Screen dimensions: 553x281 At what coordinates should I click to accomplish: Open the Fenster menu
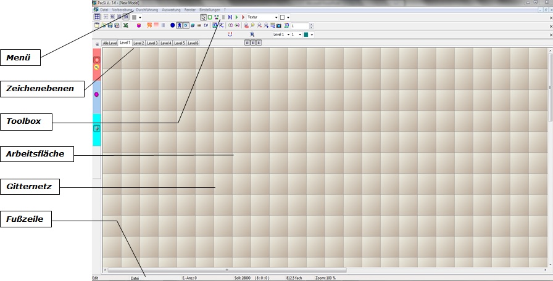(189, 10)
